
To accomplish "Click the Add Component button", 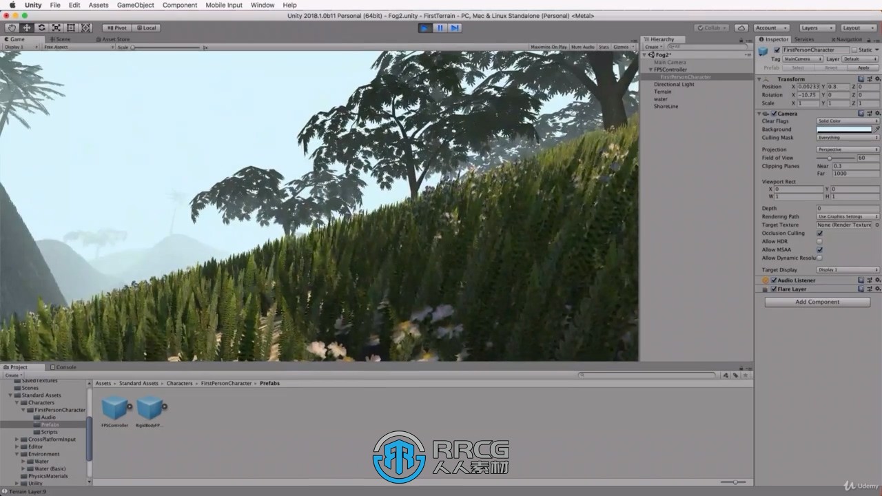I will coord(817,302).
